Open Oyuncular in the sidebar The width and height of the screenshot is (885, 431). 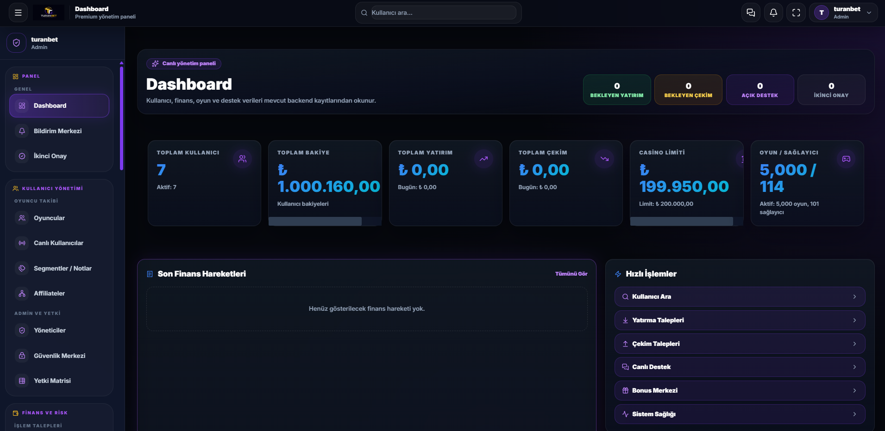59,218
